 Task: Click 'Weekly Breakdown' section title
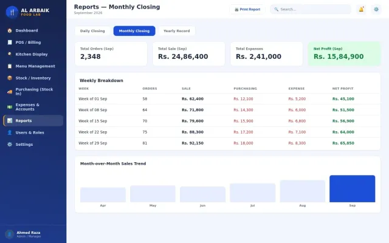102,81
